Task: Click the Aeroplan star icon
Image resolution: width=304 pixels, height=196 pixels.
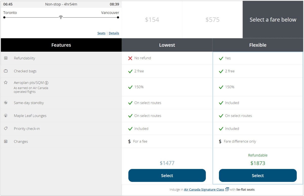Action: click(x=6, y=82)
